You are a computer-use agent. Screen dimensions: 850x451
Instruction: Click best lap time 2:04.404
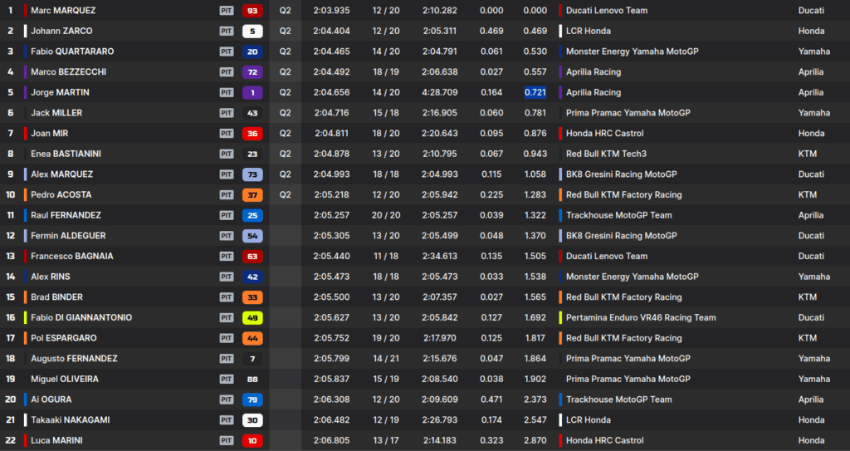point(331,31)
